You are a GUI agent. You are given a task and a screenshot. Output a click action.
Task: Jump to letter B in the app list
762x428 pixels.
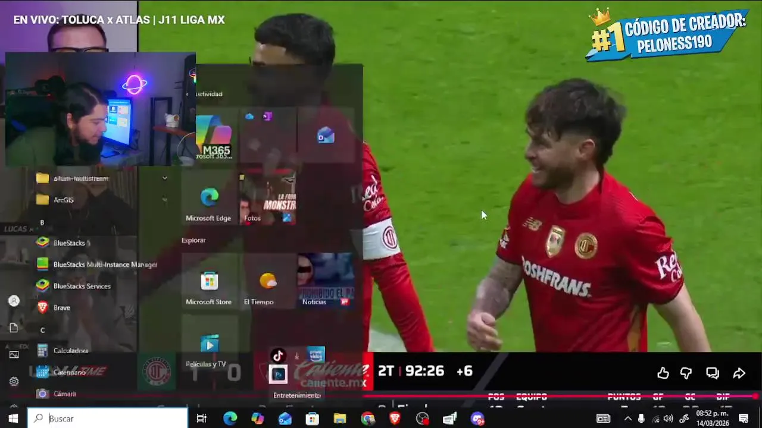42,222
